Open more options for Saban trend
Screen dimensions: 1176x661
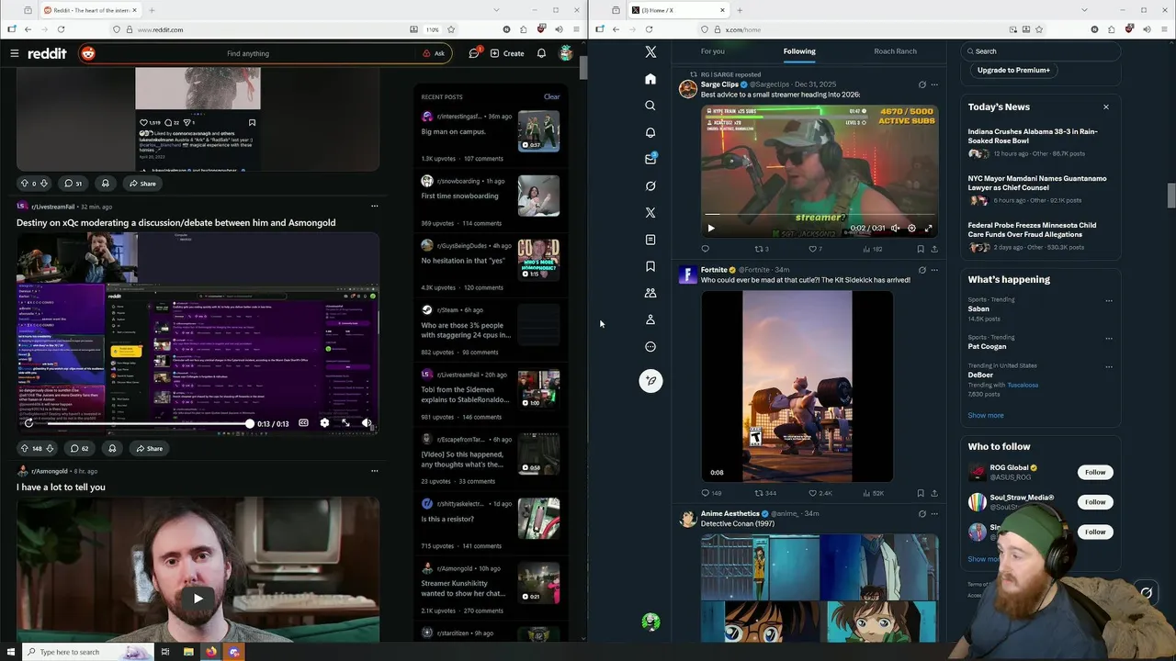coord(1109,300)
